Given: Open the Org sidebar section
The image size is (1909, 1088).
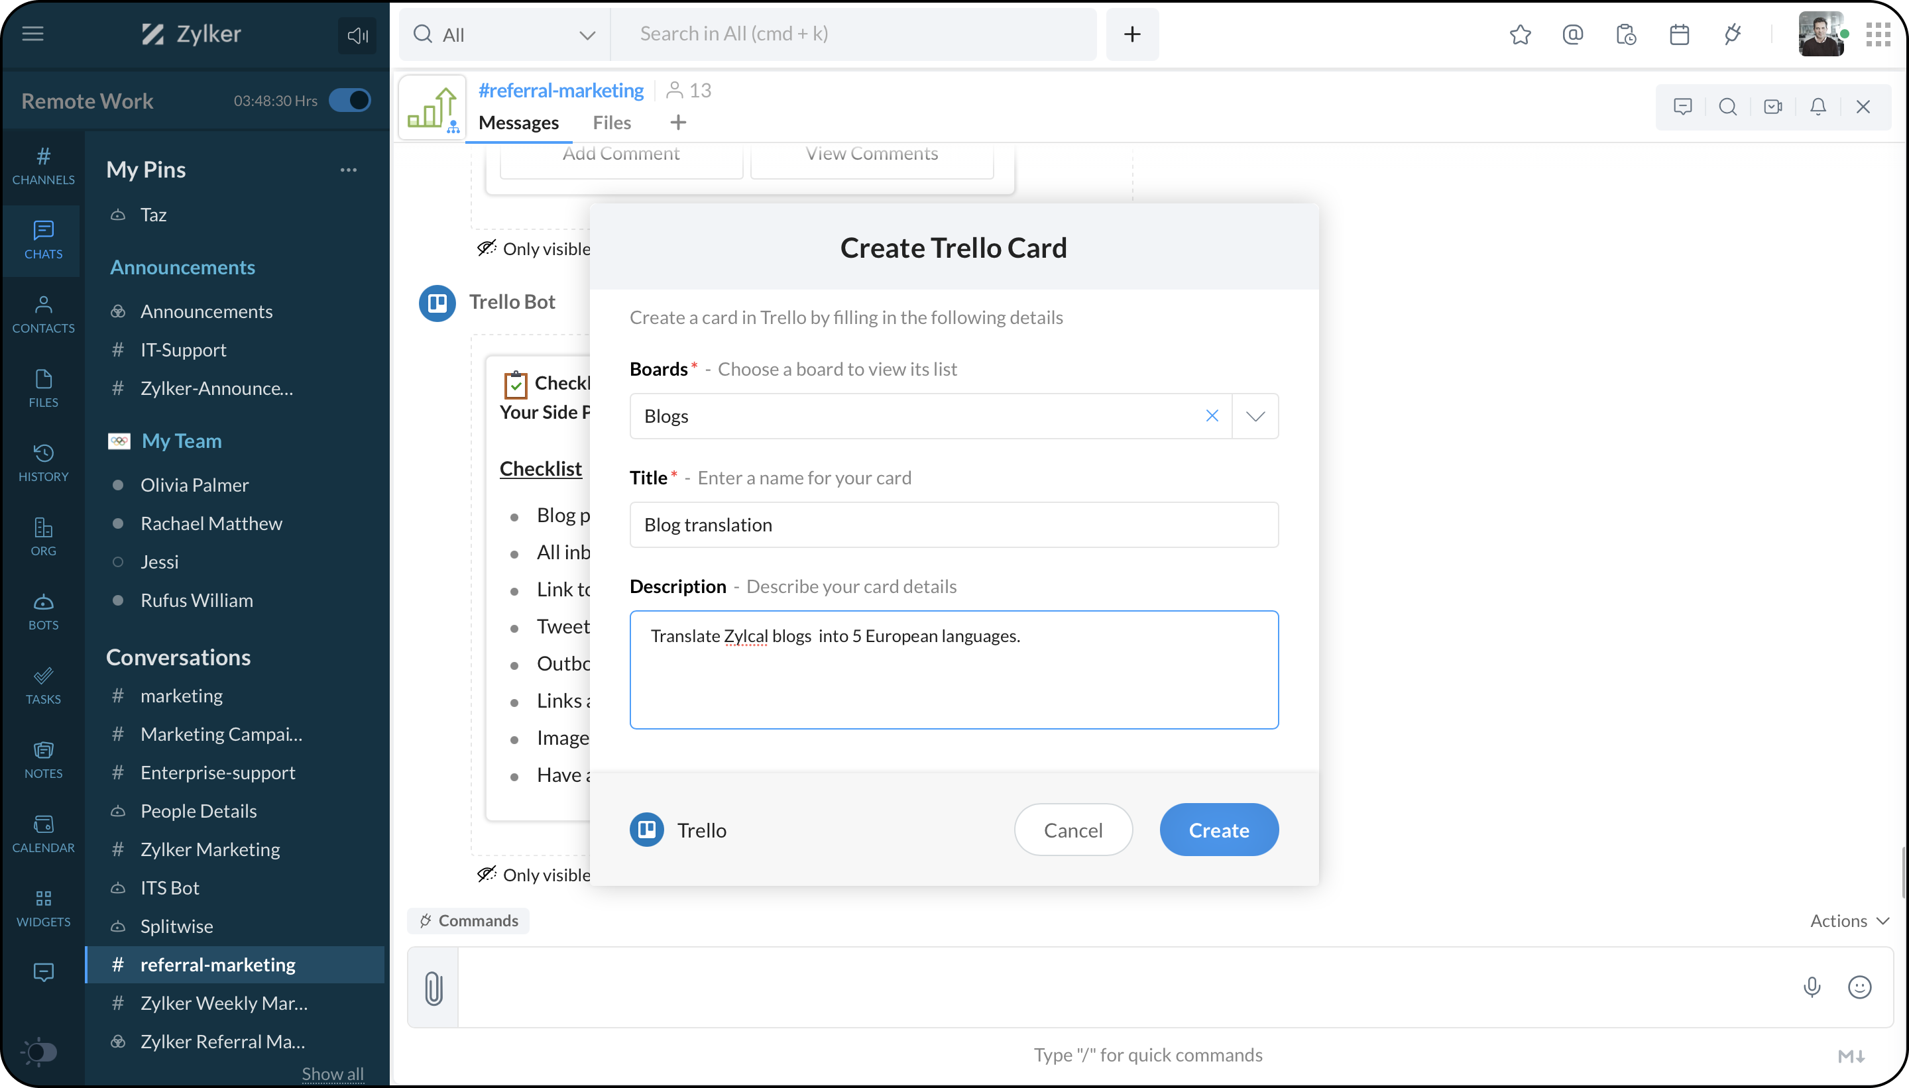Looking at the screenshot, I should (43, 537).
